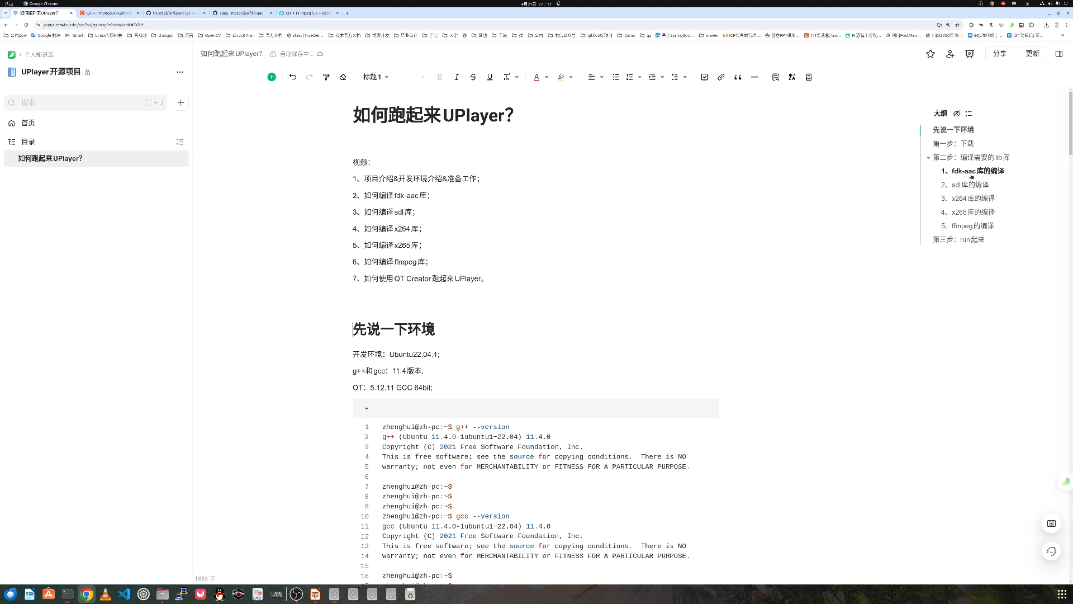Viewport: 1073px width, 604px height.
Task: Insert a task checkbox list
Action: point(705,77)
